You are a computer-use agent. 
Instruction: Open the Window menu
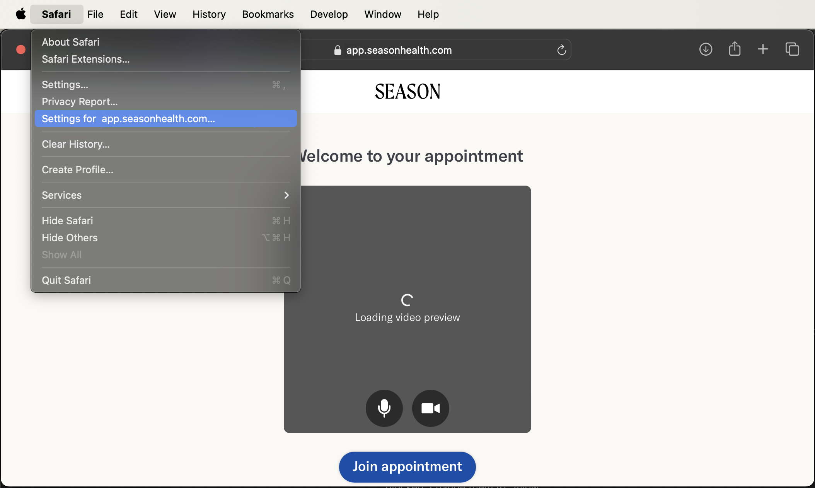click(x=382, y=14)
